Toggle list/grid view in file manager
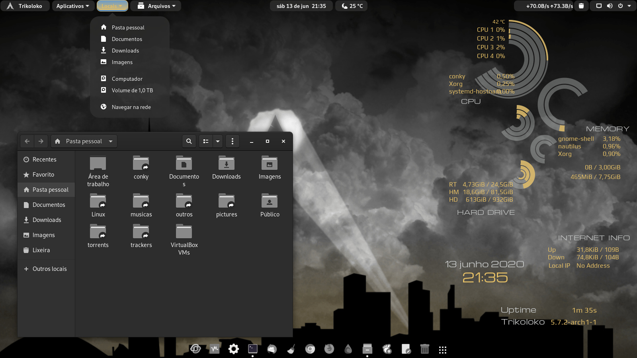The width and height of the screenshot is (637, 358). coord(206,141)
